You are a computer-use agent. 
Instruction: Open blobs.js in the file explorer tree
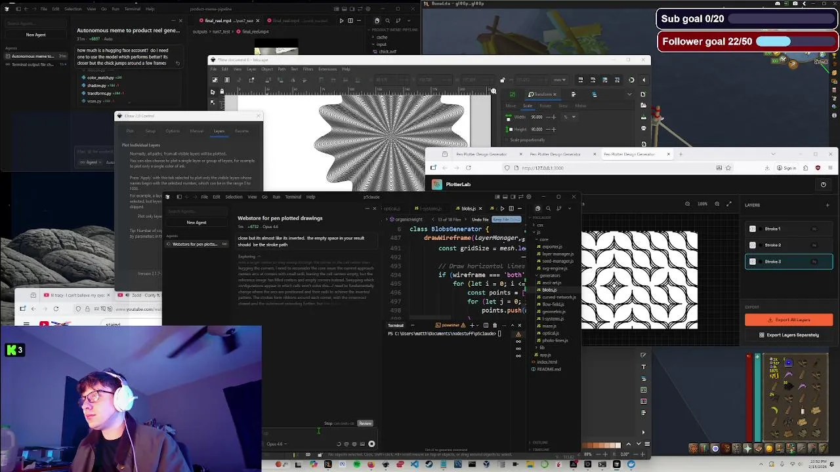pos(549,290)
